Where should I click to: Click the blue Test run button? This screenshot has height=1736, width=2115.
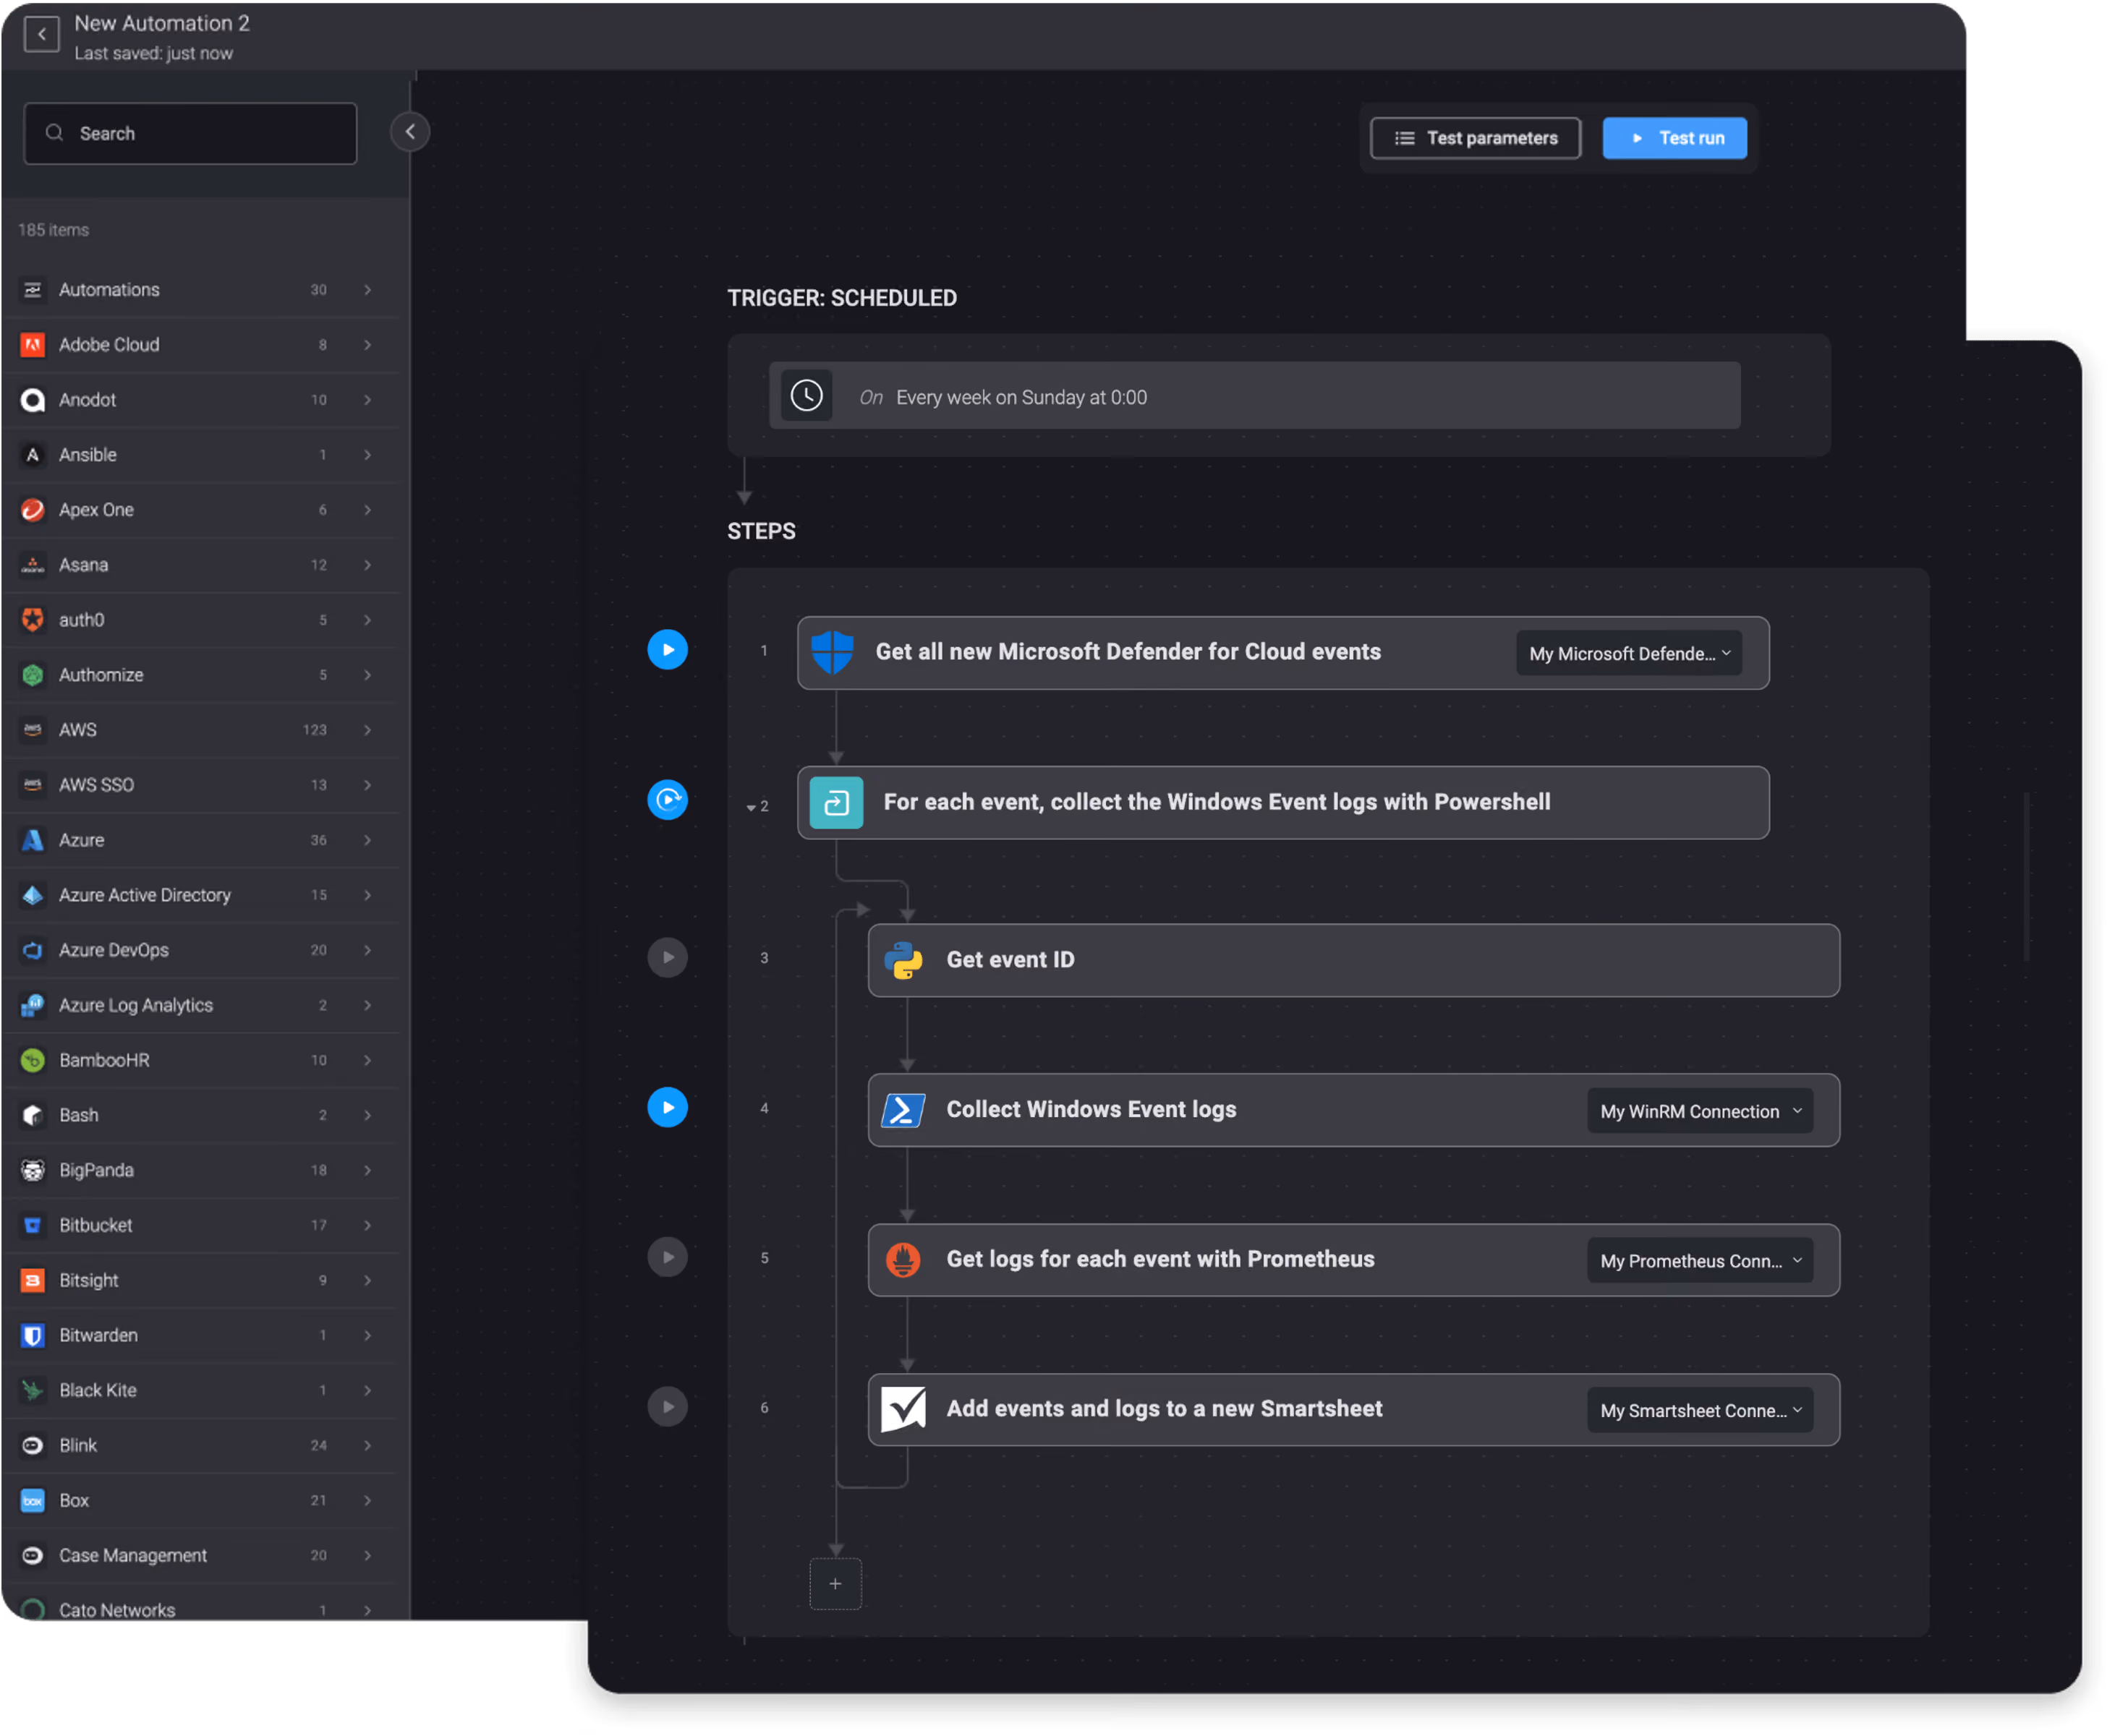click(x=1676, y=138)
